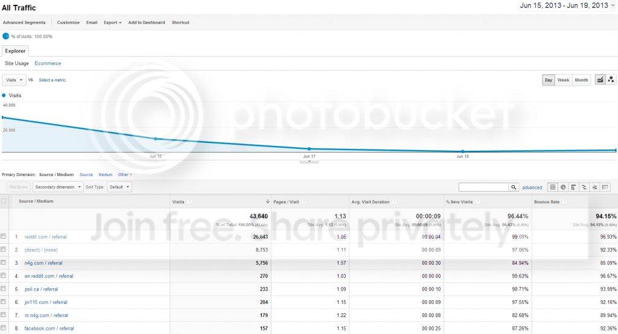
Task: Choose Medium as primary dimension
Action: click(105, 174)
